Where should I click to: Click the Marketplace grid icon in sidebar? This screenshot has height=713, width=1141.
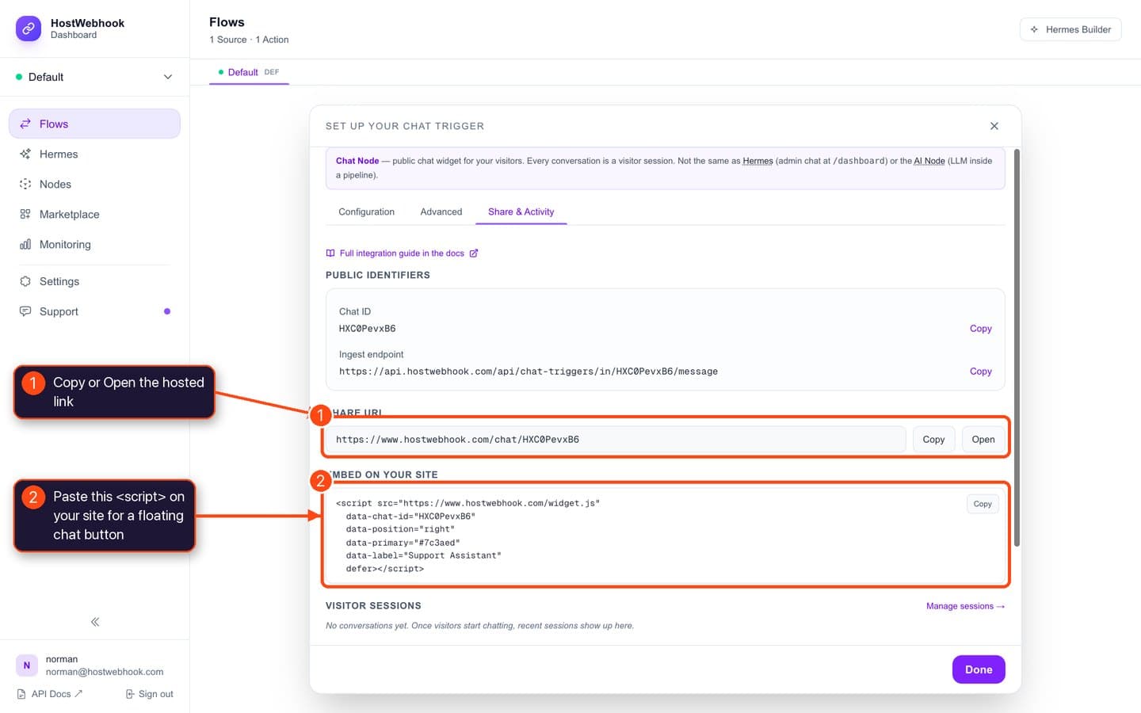tap(25, 214)
